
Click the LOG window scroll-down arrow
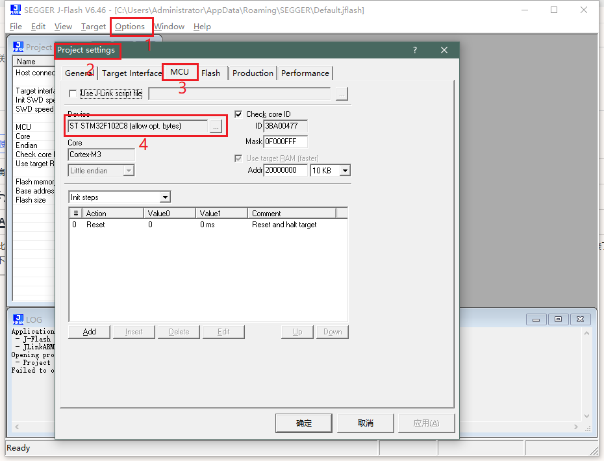pyautogui.click(x=586, y=416)
